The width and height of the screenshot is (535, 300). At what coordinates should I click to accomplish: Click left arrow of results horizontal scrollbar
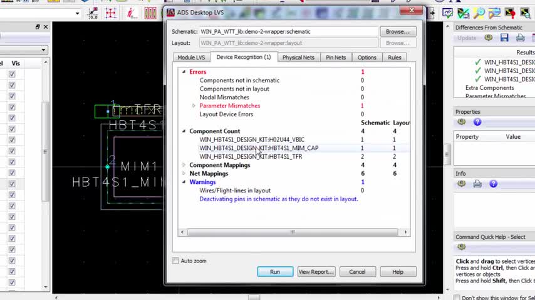tap(182, 232)
